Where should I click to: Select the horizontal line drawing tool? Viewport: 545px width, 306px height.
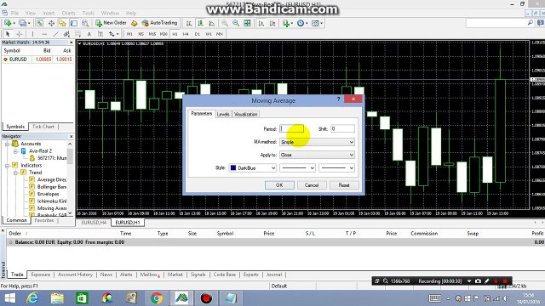[44, 34]
